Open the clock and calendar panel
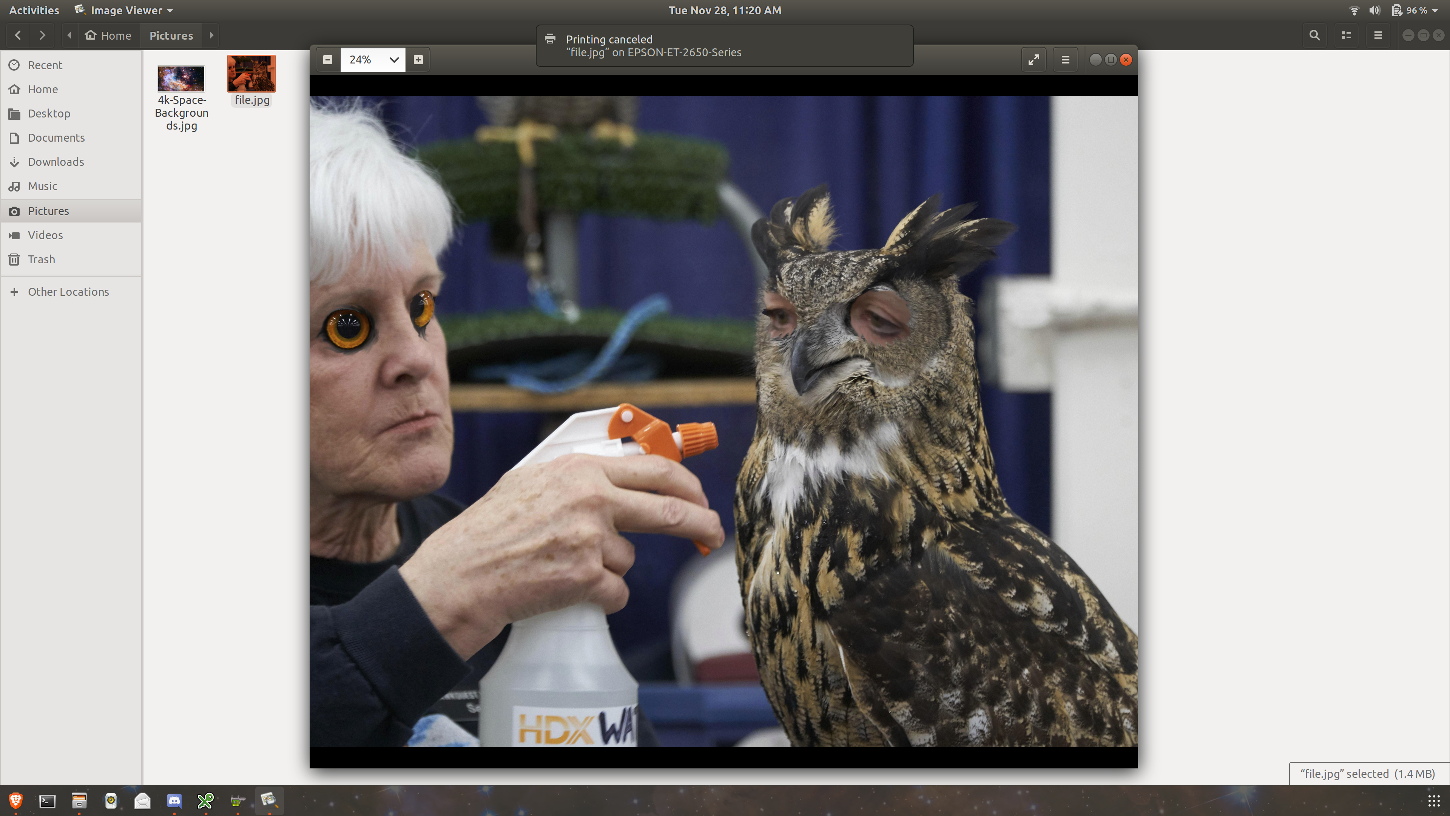Viewport: 1450px width, 816px height. coord(725,10)
